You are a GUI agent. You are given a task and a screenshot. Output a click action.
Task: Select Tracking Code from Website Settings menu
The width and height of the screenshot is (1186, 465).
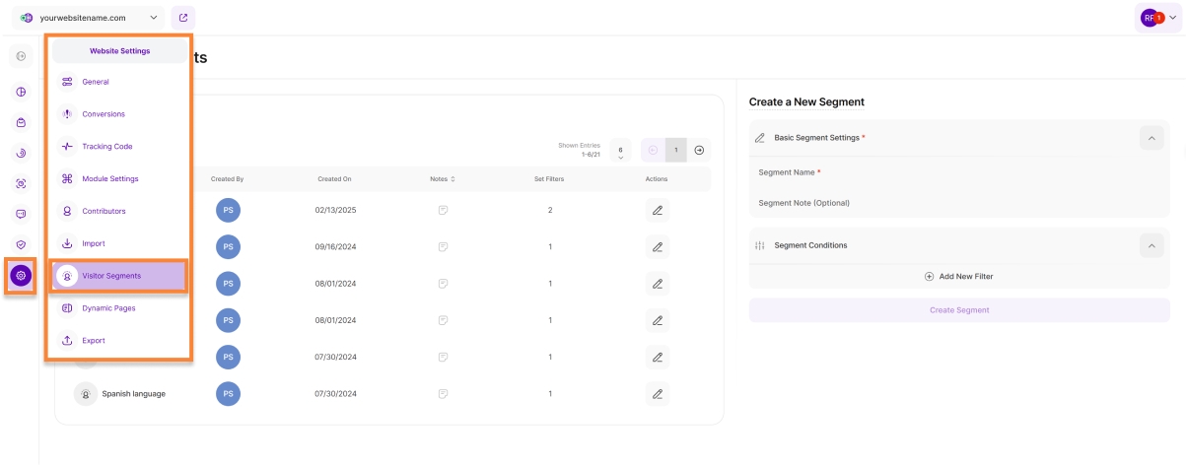(x=106, y=147)
